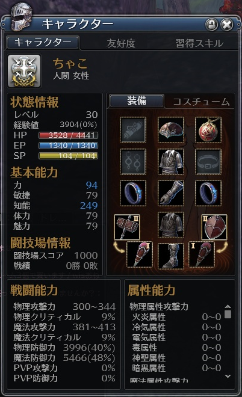This screenshot has height=397, width=242.
Task: Click the character class emblem portrait
Action: point(24,71)
